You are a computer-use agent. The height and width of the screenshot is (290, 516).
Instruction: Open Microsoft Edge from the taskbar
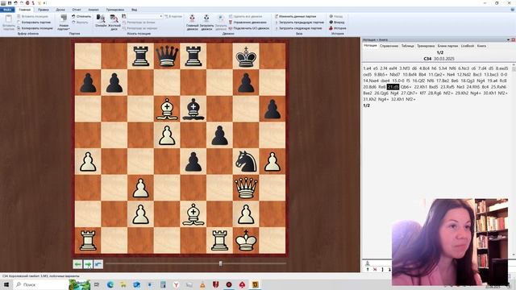point(110,284)
